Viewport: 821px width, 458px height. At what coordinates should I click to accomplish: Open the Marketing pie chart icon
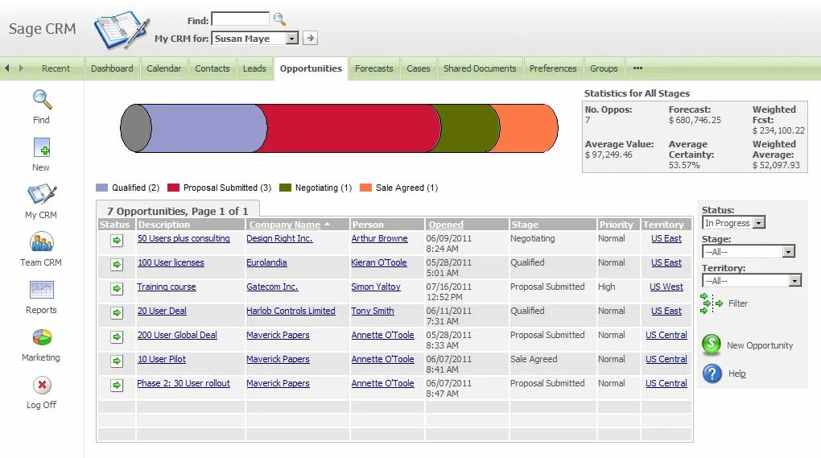[x=41, y=337]
